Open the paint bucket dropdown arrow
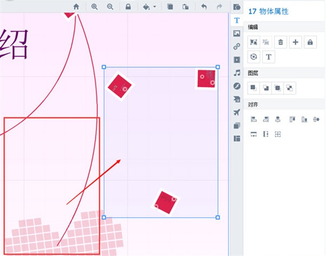Screen dimensions: 326x256 (x=155, y=7)
